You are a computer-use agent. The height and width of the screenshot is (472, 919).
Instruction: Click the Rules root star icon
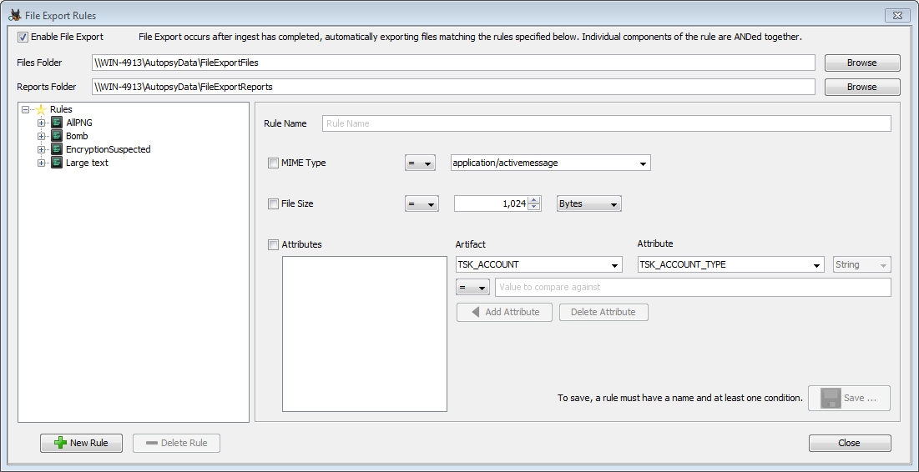pos(41,109)
